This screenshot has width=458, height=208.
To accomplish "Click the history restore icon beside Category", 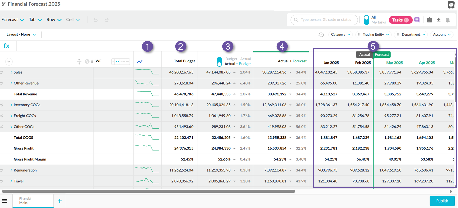I will [x=321, y=35].
